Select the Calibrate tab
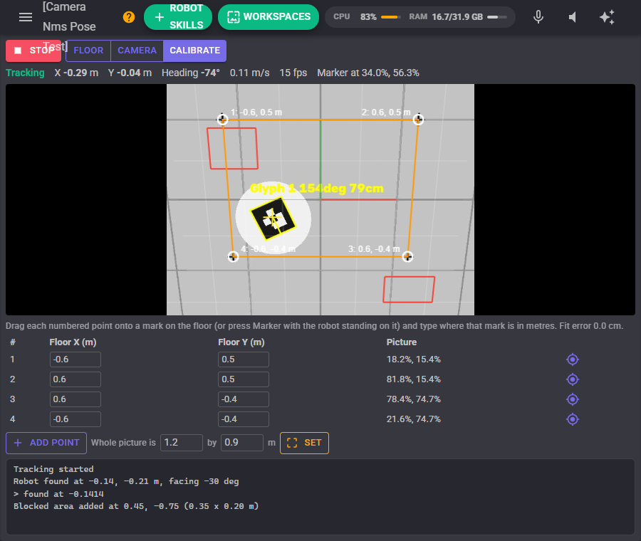The image size is (641, 541). pyautogui.click(x=195, y=51)
